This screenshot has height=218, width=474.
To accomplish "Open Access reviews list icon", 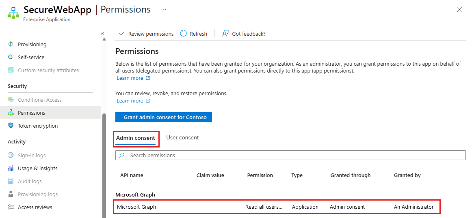I will click(11, 207).
